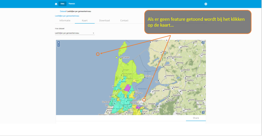Zoom in on the map with plus
Screen dimensions: 262x136
pos(59,42)
